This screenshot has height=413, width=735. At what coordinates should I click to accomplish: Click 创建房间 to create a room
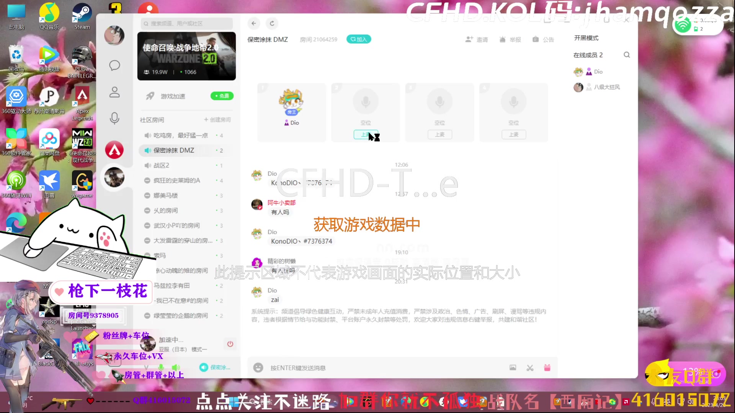click(x=217, y=120)
